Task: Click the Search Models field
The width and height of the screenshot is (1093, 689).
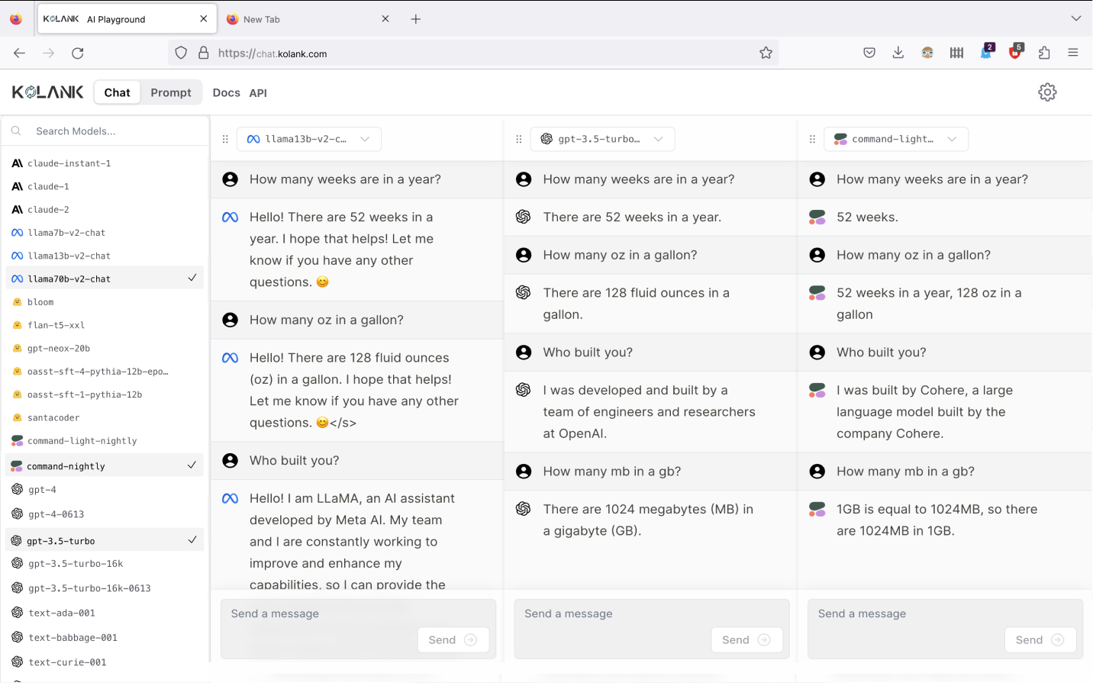Action: 105,131
